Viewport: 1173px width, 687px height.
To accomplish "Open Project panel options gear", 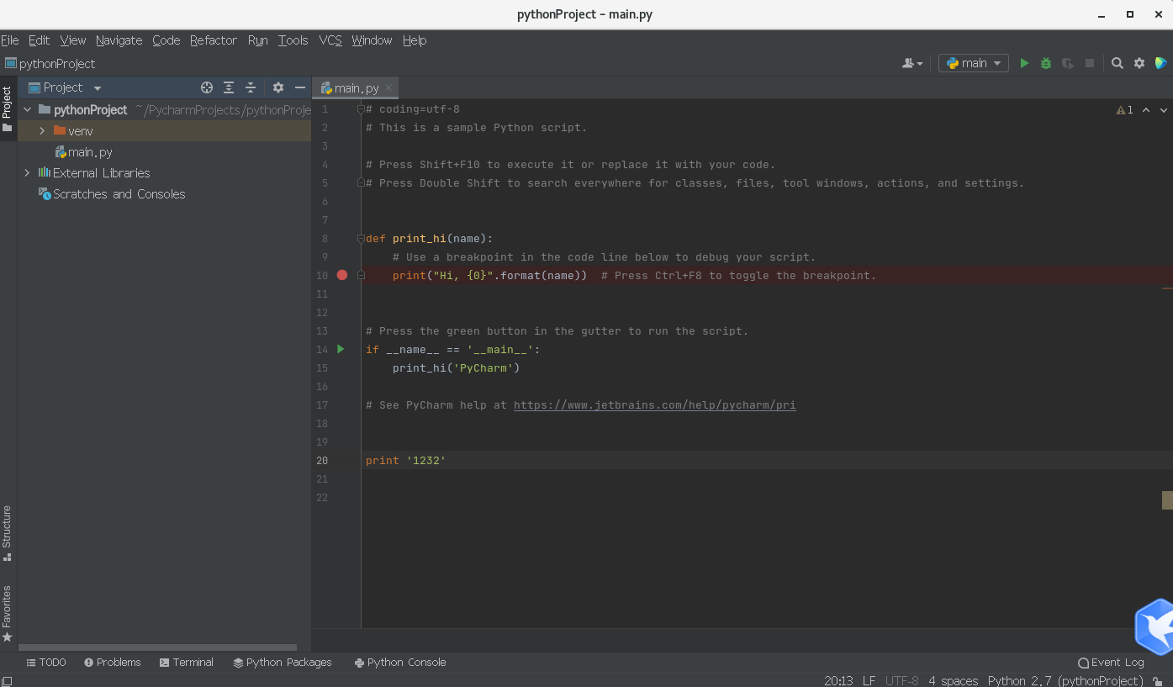I will point(278,87).
